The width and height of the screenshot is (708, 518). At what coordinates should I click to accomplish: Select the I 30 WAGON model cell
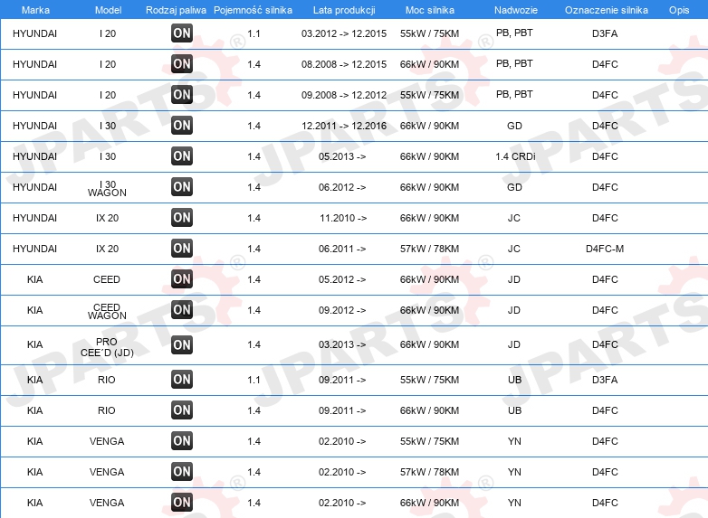point(107,188)
